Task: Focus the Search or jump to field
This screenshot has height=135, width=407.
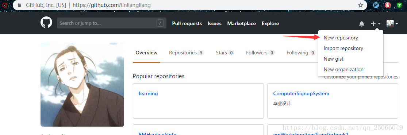Action: [112, 23]
